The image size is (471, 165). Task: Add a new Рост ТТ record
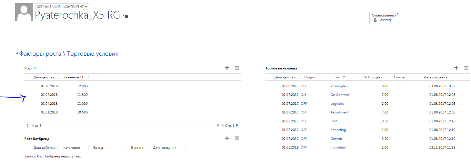point(227,68)
